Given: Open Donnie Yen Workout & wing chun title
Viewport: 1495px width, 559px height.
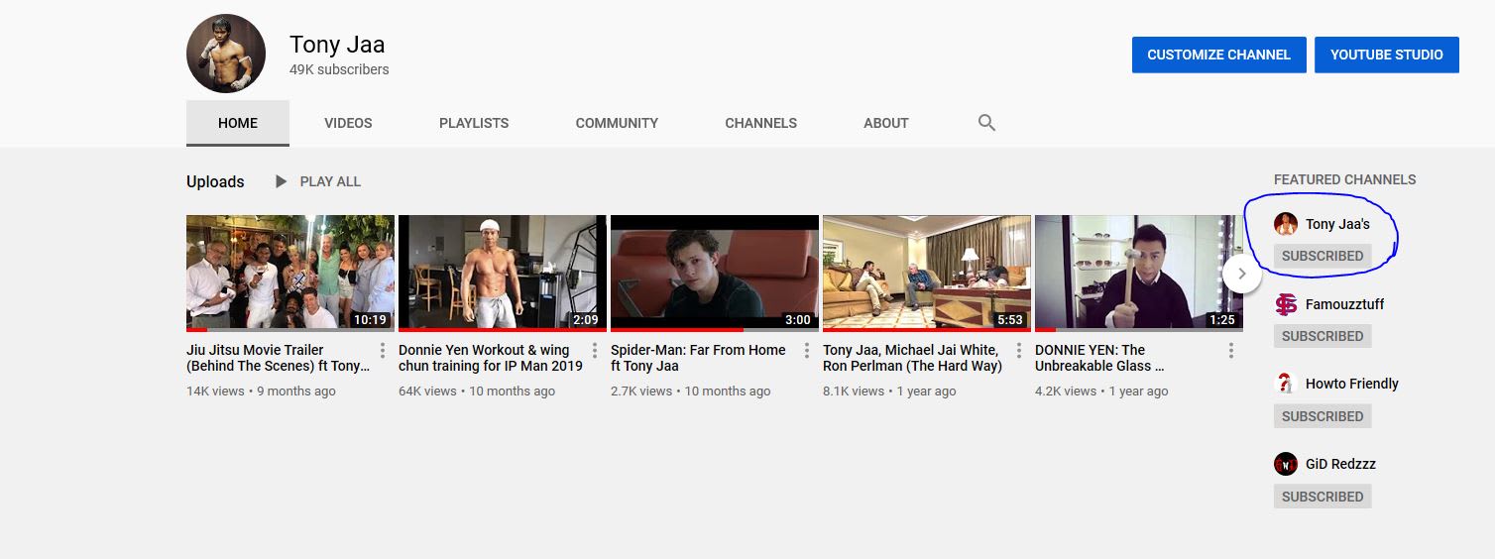Looking at the screenshot, I should (x=491, y=358).
